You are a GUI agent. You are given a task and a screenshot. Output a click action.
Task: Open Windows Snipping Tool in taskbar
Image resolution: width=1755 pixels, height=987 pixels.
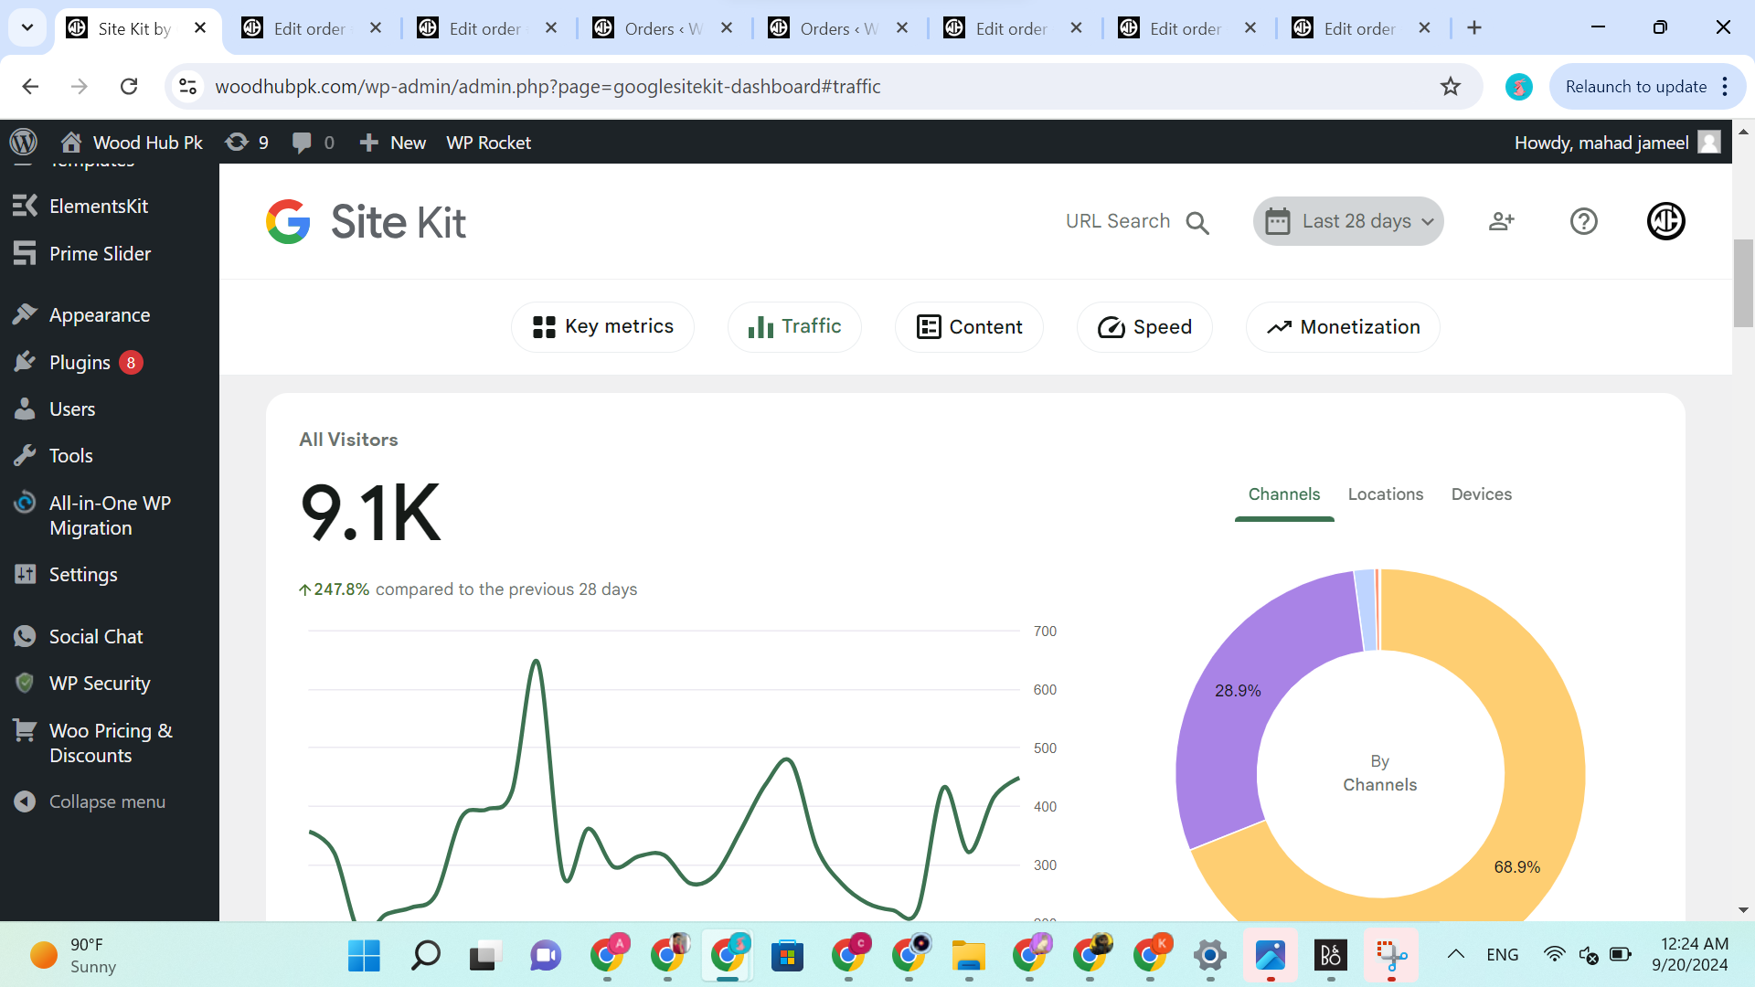[x=1391, y=956]
